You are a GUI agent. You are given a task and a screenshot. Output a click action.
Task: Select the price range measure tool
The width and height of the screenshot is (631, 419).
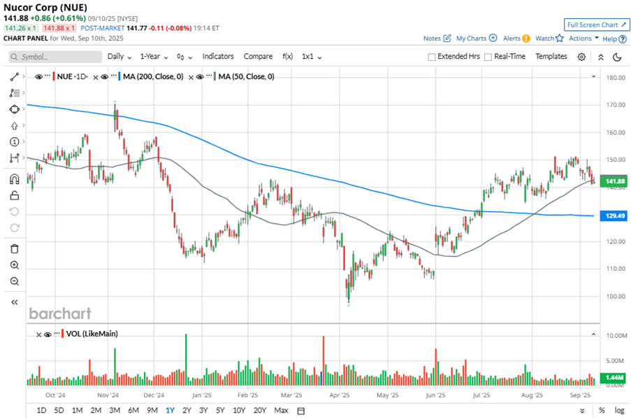(15, 158)
